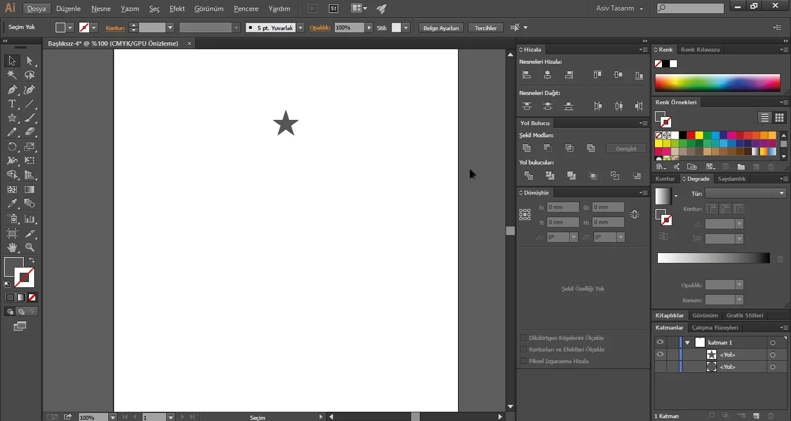
Task: Click the Tercihler button
Action: pyautogui.click(x=486, y=28)
